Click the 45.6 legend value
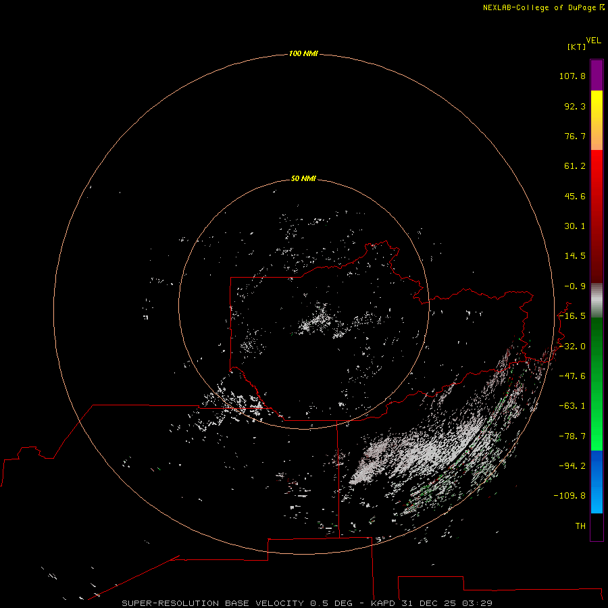608x608 pixels. (x=575, y=196)
